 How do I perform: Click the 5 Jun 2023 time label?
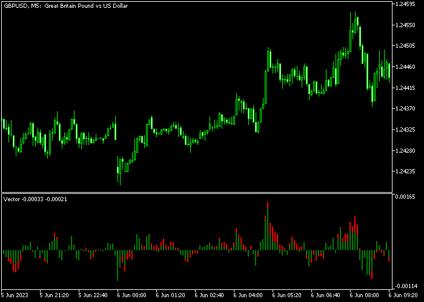click(15, 295)
